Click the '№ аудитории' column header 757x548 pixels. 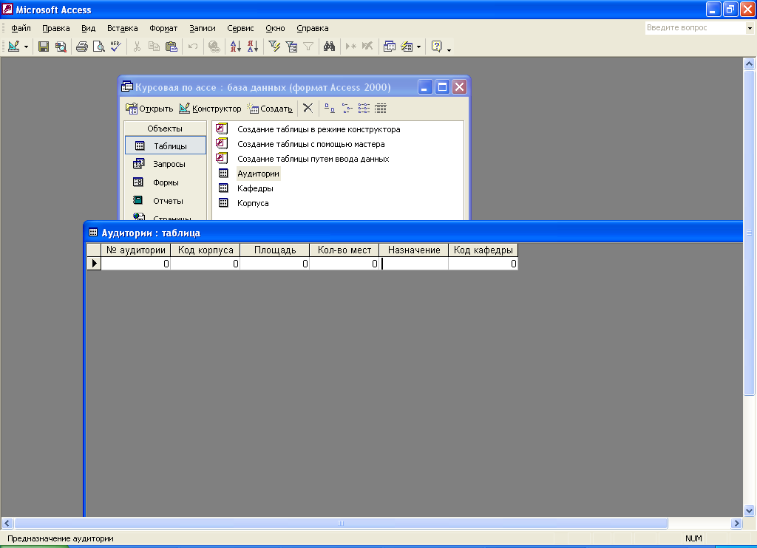tap(136, 250)
